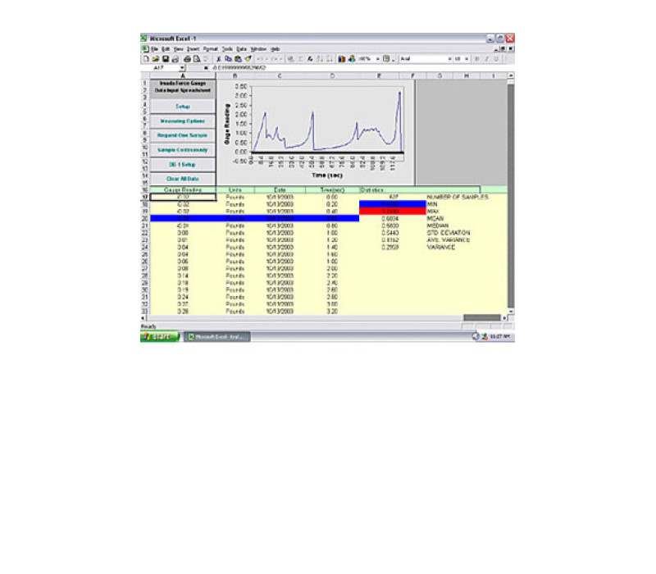The width and height of the screenshot is (656, 574).
Task: Click the Sample Continuously button
Action: point(182,150)
